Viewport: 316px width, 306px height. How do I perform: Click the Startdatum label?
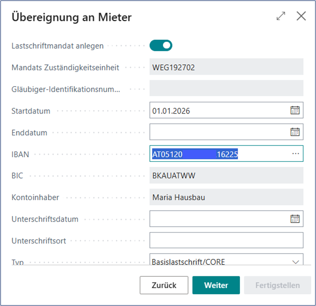coord(31,111)
